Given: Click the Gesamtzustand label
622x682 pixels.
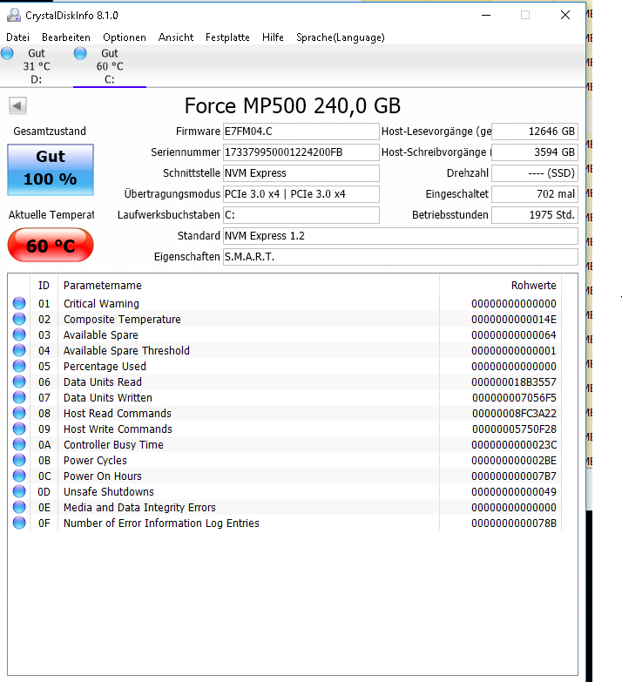Looking at the screenshot, I should tap(50, 132).
